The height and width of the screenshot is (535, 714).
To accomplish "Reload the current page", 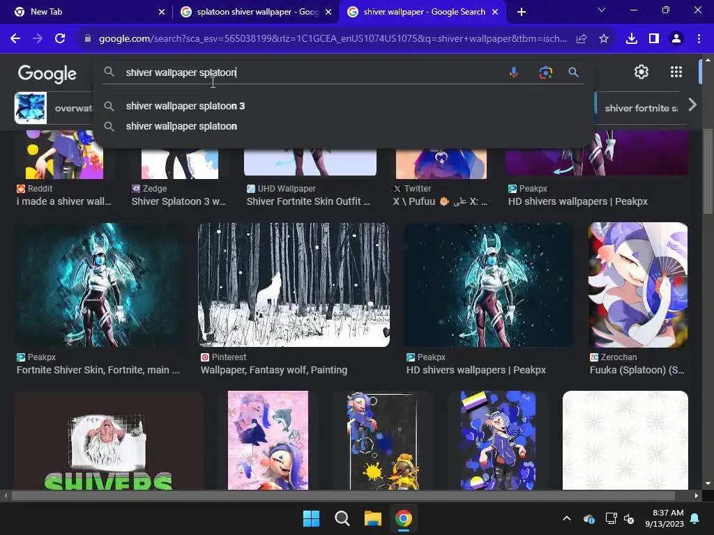I will (60, 39).
